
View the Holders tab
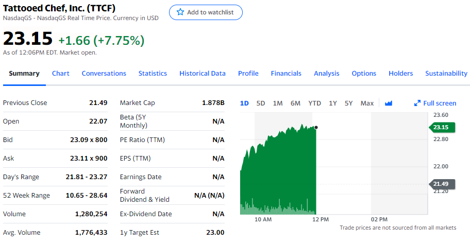401,73
